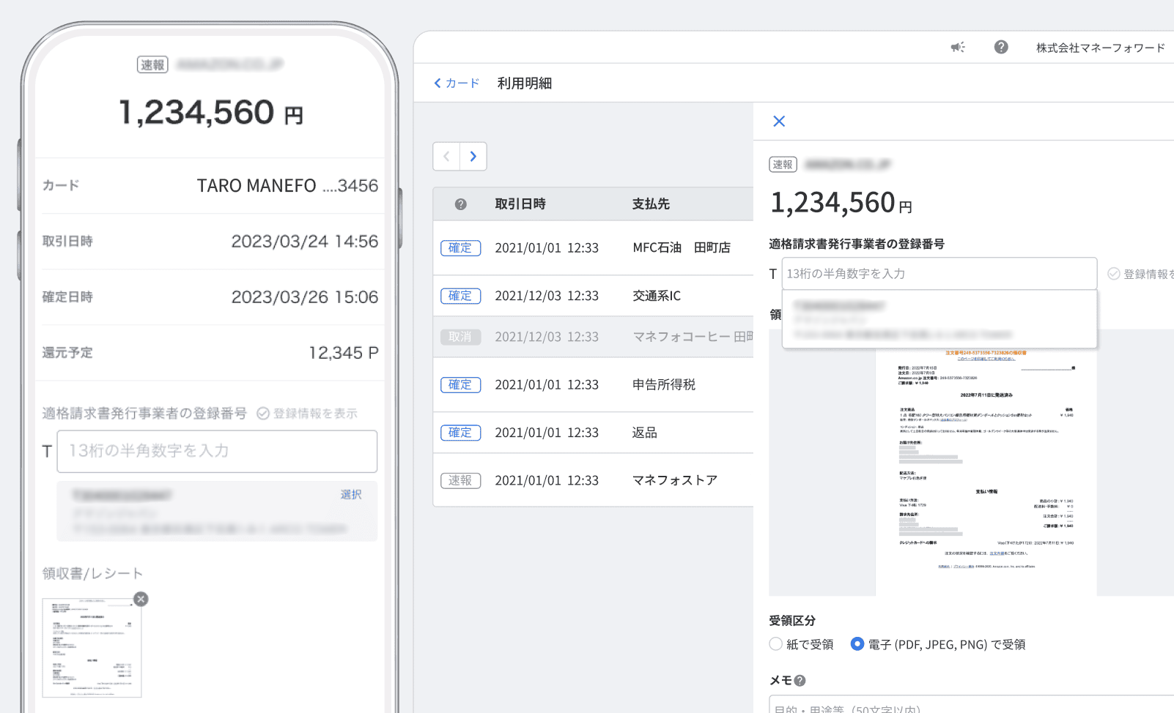1174x713 pixels.
Task: Tap 選択 in the phone suggestion list
Action: pyautogui.click(x=351, y=495)
